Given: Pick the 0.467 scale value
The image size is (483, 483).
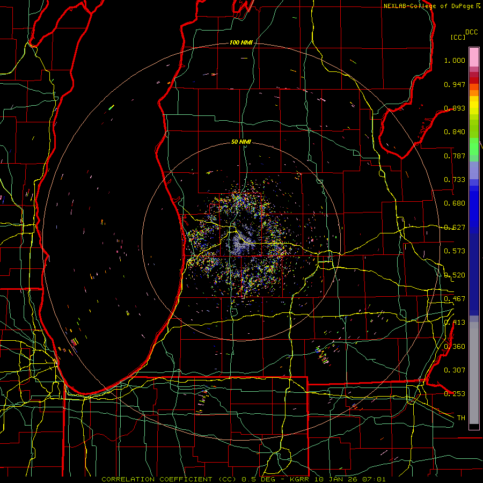Looking at the screenshot, I should pos(455,299).
